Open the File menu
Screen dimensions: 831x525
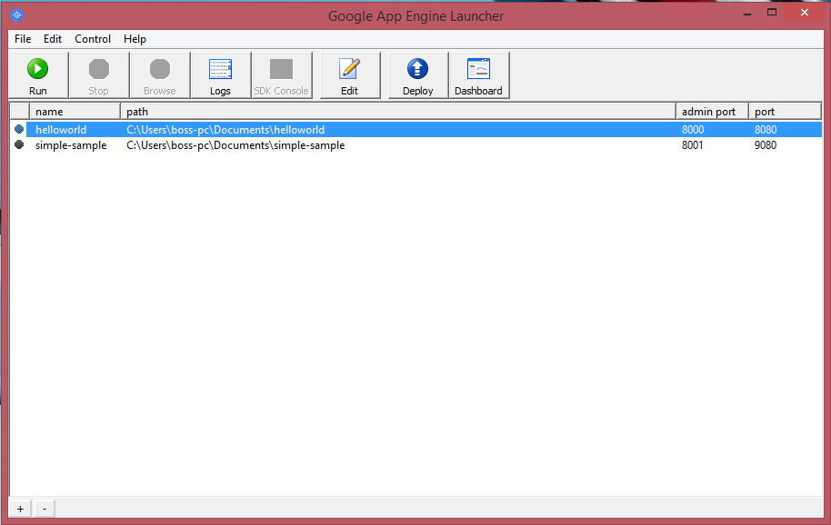(x=23, y=39)
